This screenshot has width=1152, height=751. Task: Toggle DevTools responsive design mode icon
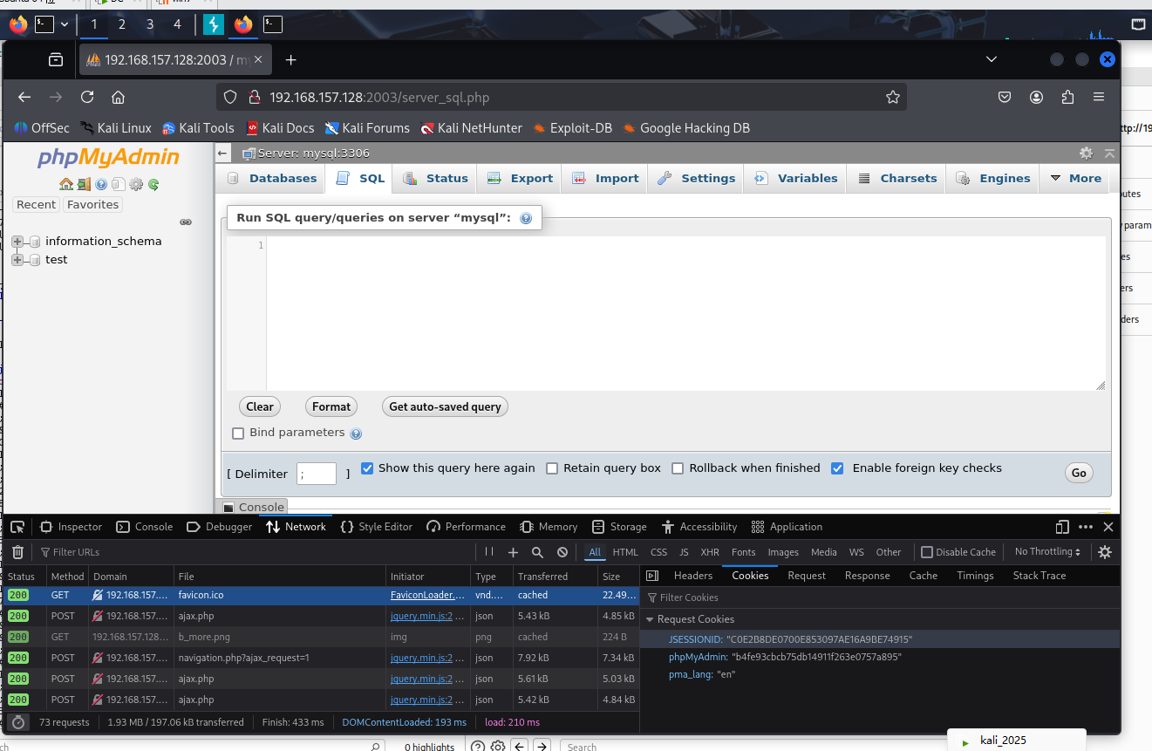tap(1062, 527)
